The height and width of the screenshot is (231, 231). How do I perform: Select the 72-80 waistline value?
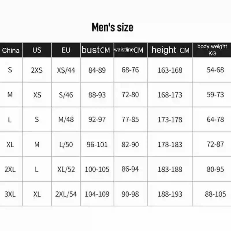130,95
